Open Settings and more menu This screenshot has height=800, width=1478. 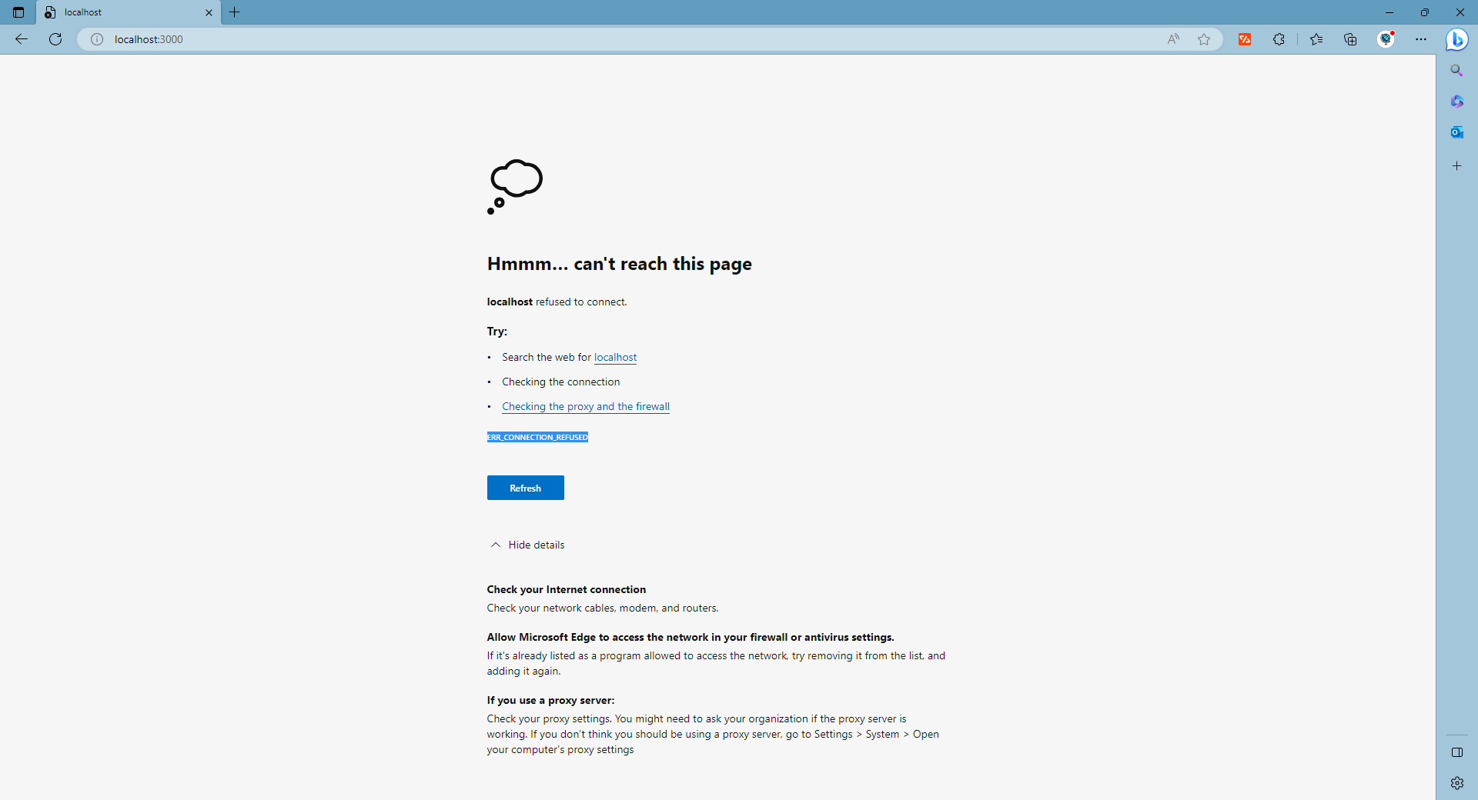pyautogui.click(x=1421, y=39)
